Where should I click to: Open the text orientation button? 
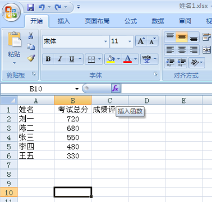pyautogui.click(x=197, y=63)
